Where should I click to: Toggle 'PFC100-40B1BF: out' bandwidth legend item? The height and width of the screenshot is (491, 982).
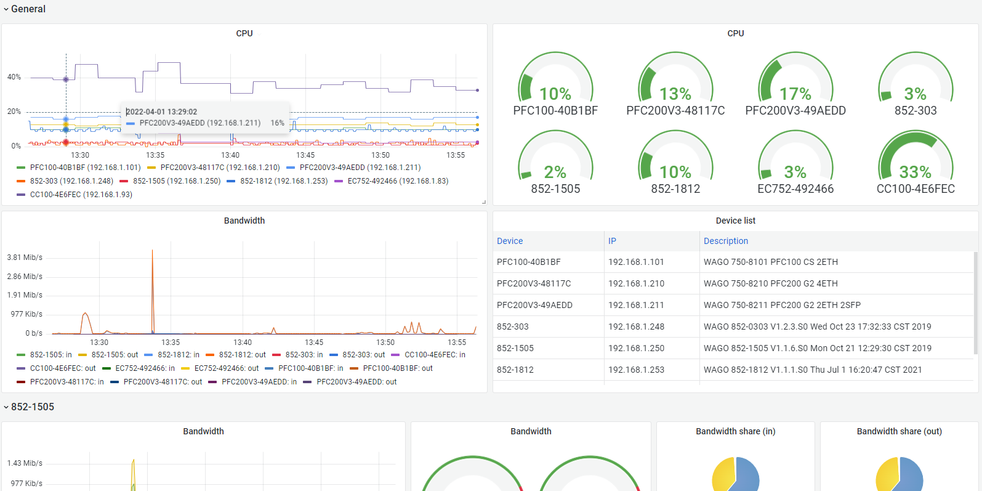coord(391,368)
